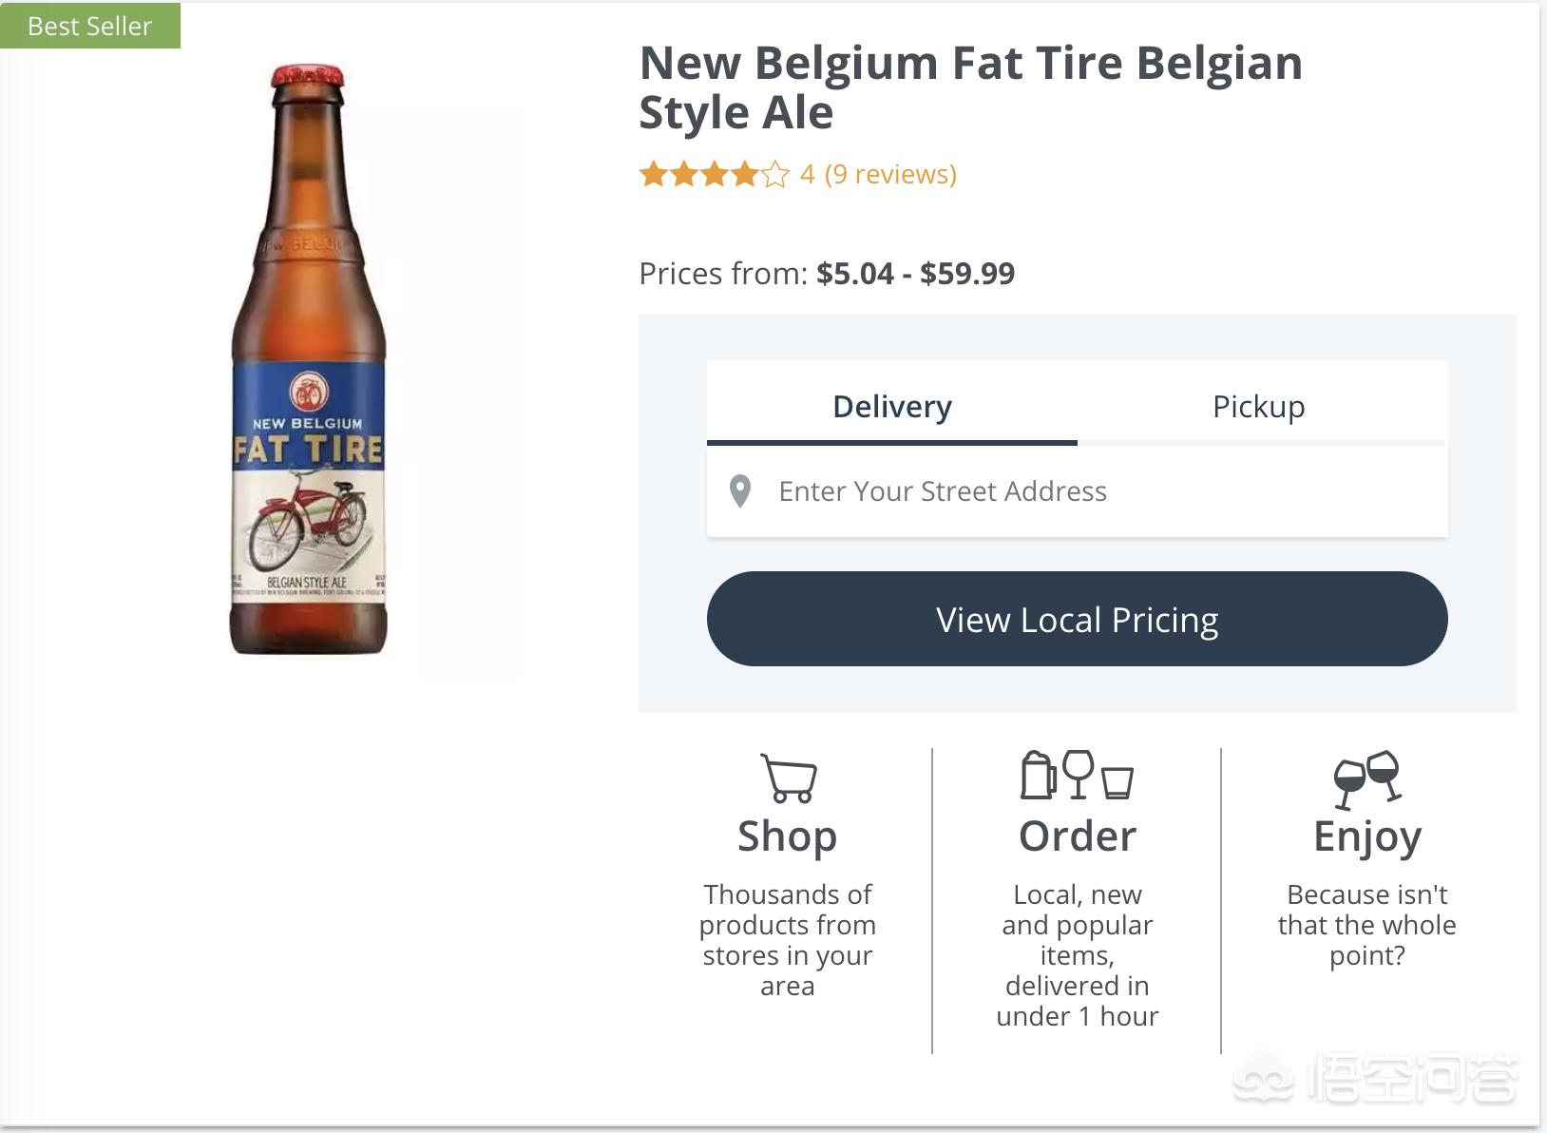Click the third gold rating star
This screenshot has height=1133, width=1547.
click(x=714, y=174)
